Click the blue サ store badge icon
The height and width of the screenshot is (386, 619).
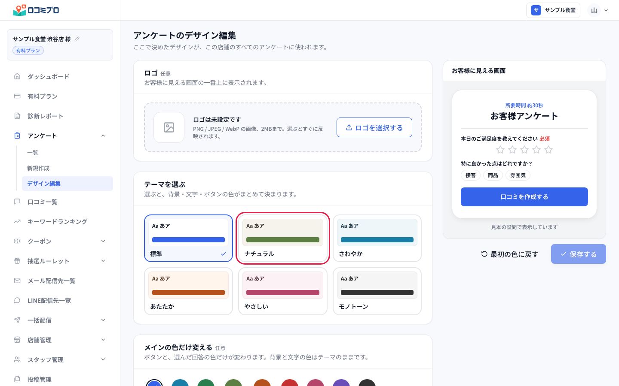536,10
